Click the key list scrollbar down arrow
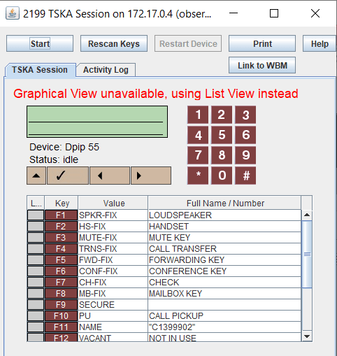Screen dimensions: 337x356 point(307,336)
